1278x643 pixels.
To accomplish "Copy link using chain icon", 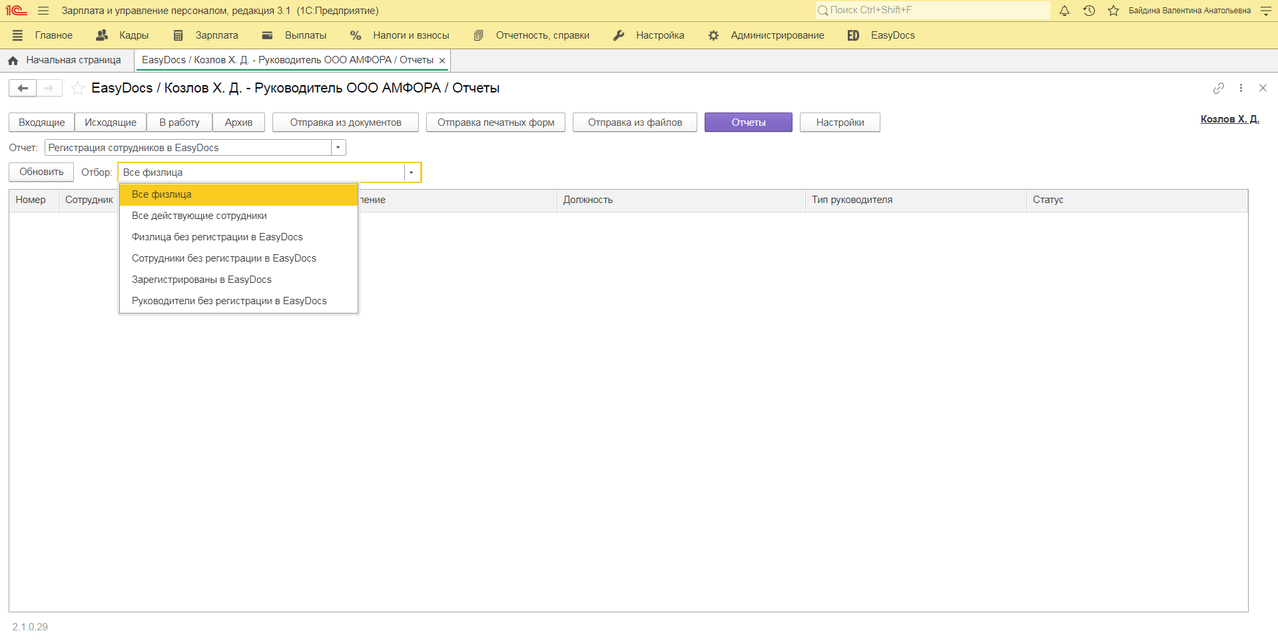I will [1218, 88].
